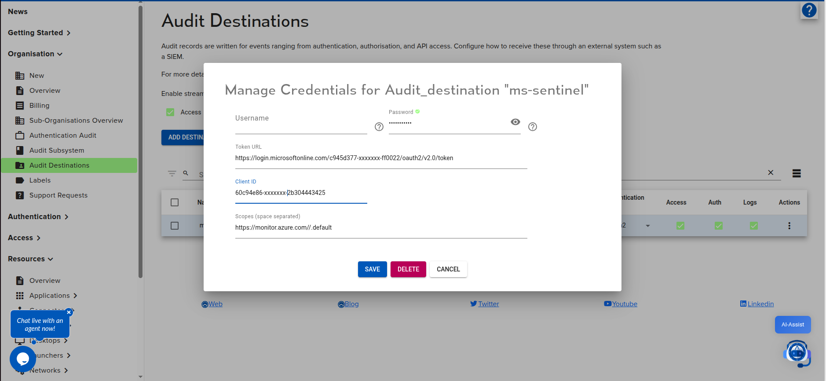Open the row actions three-dot menu
Screen dimensions: 826x381
[789, 226]
